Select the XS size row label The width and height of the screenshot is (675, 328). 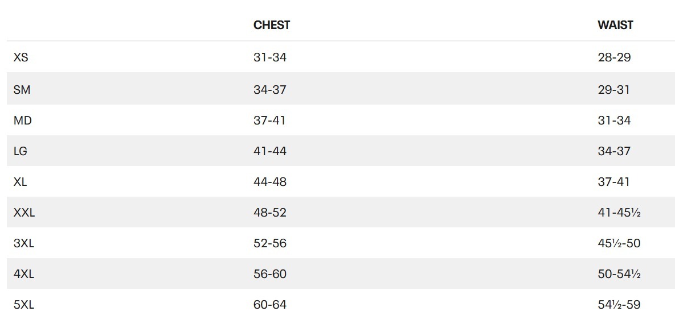click(x=21, y=57)
